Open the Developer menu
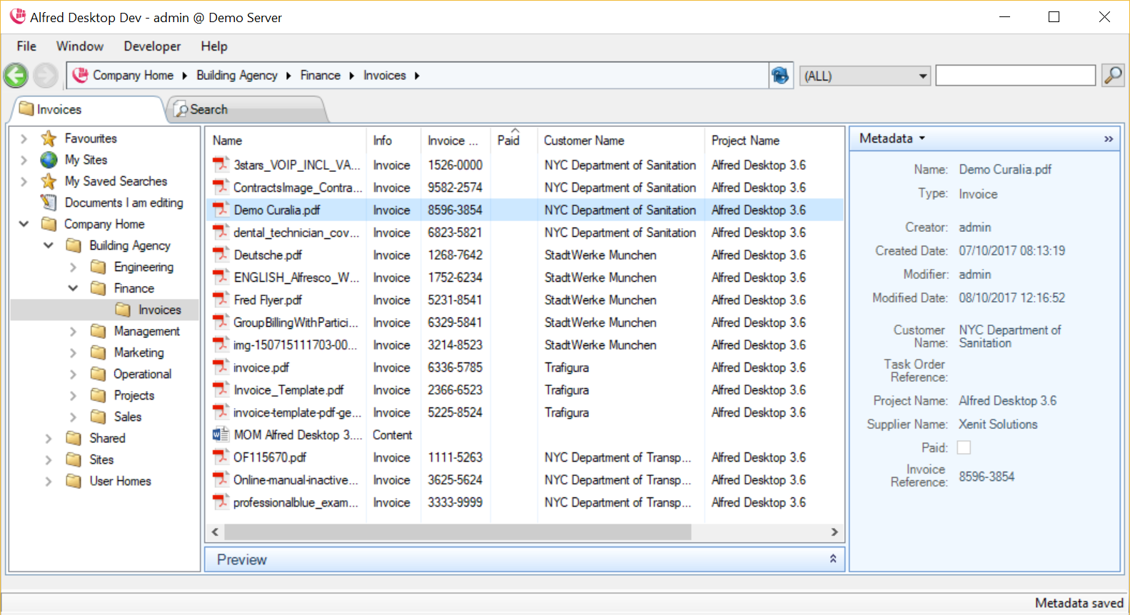This screenshot has width=1130, height=615. [x=152, y=46]
